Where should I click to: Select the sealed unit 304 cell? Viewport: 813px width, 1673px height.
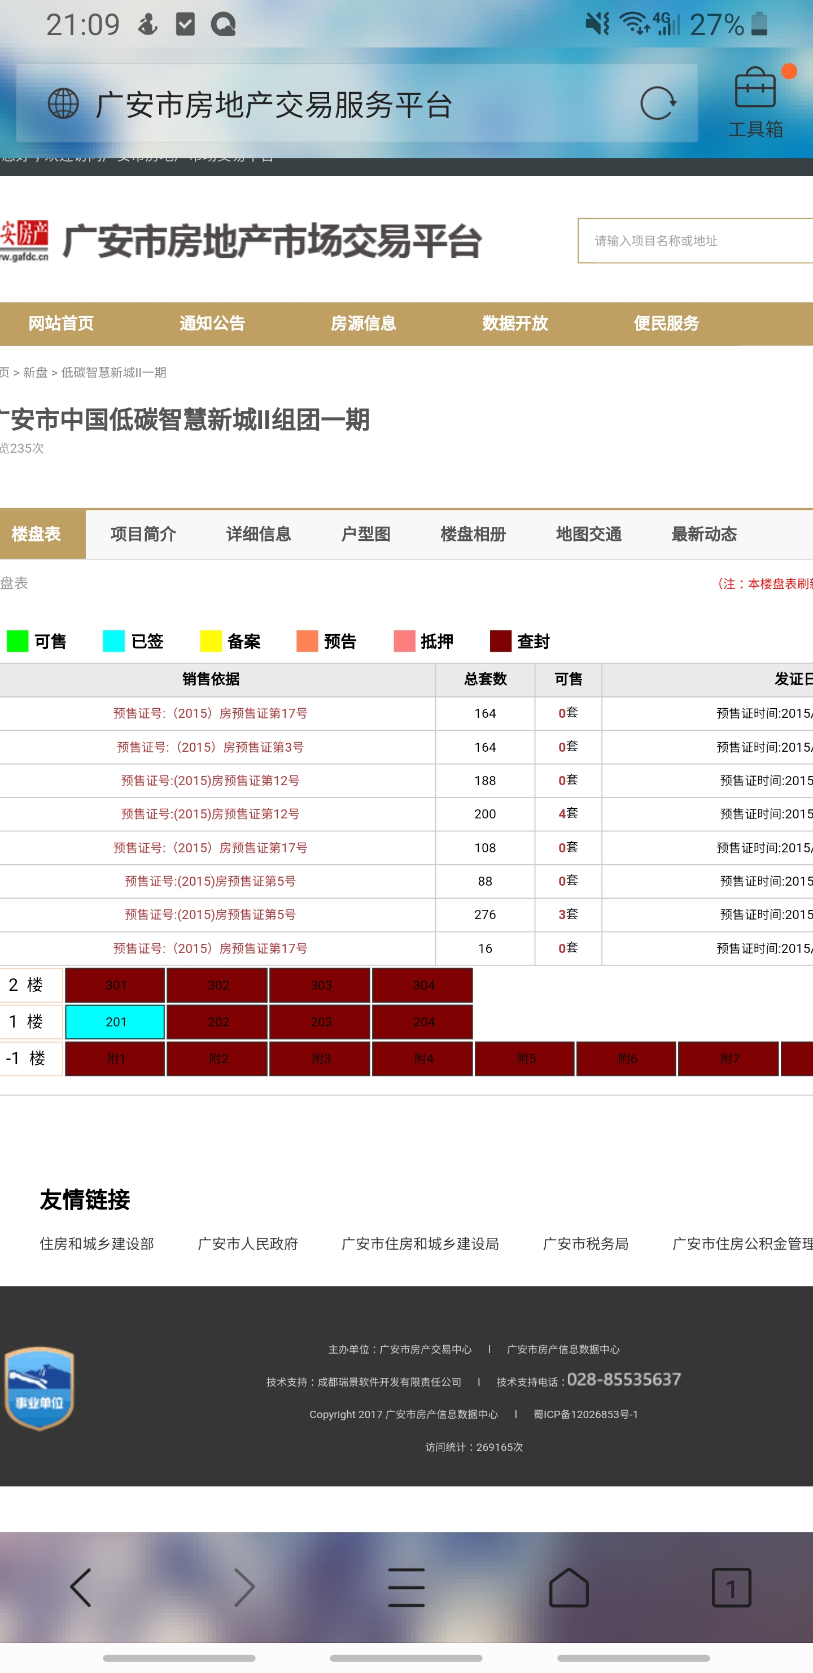pos(423,985)
